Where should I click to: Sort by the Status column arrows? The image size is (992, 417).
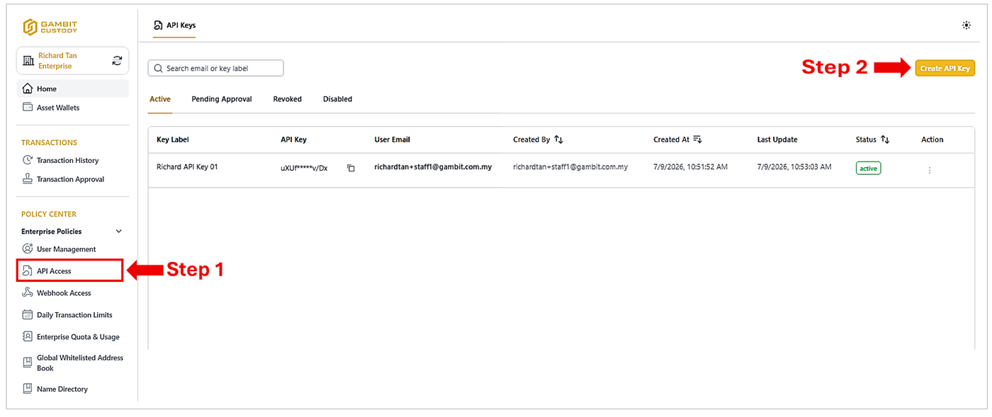tap(885, 139)
